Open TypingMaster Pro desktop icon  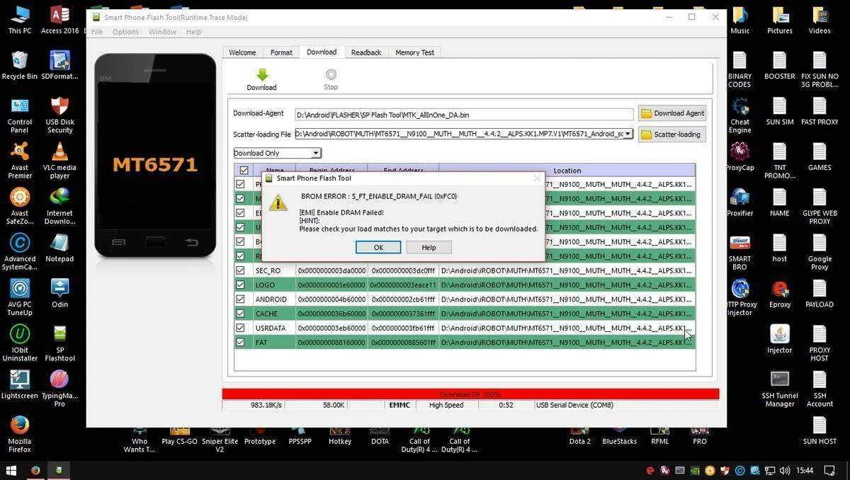pyautogui.click(x=60, y=389)
